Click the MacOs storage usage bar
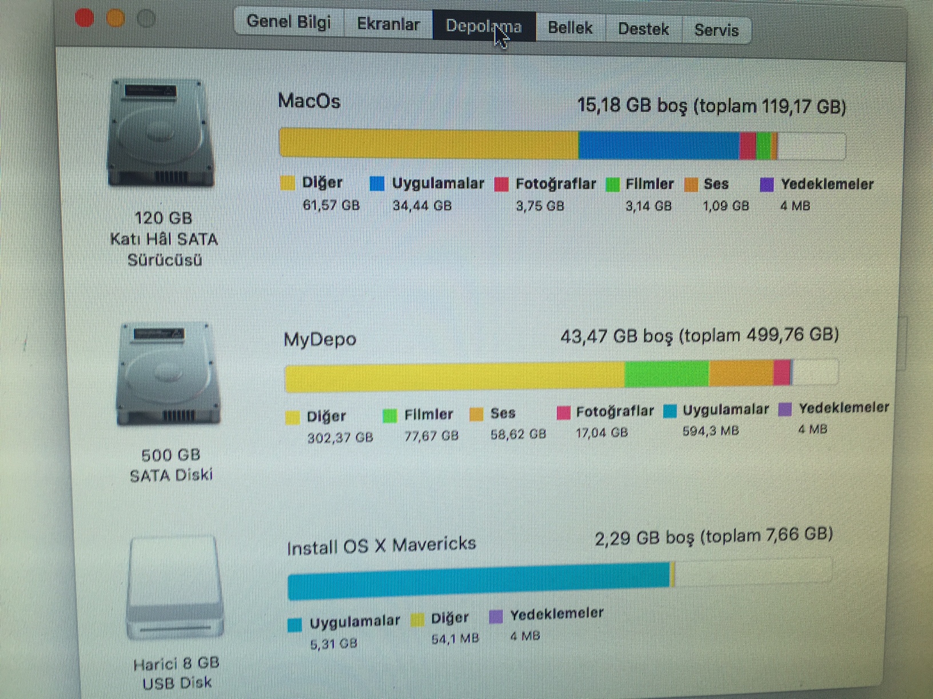 point(562,144)
